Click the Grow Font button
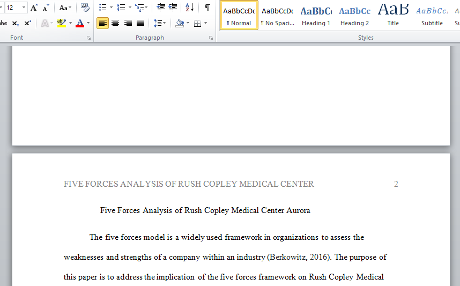Image resolution: width=460 pixels, height=286 pixels. (x=34, y=8)
